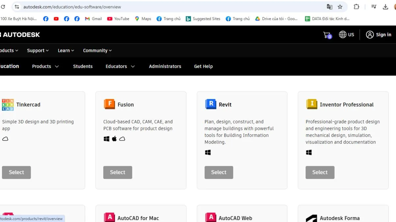Expand the Learn dropdown menu
This screenshot has height=222, width=396.
point(66,51)
